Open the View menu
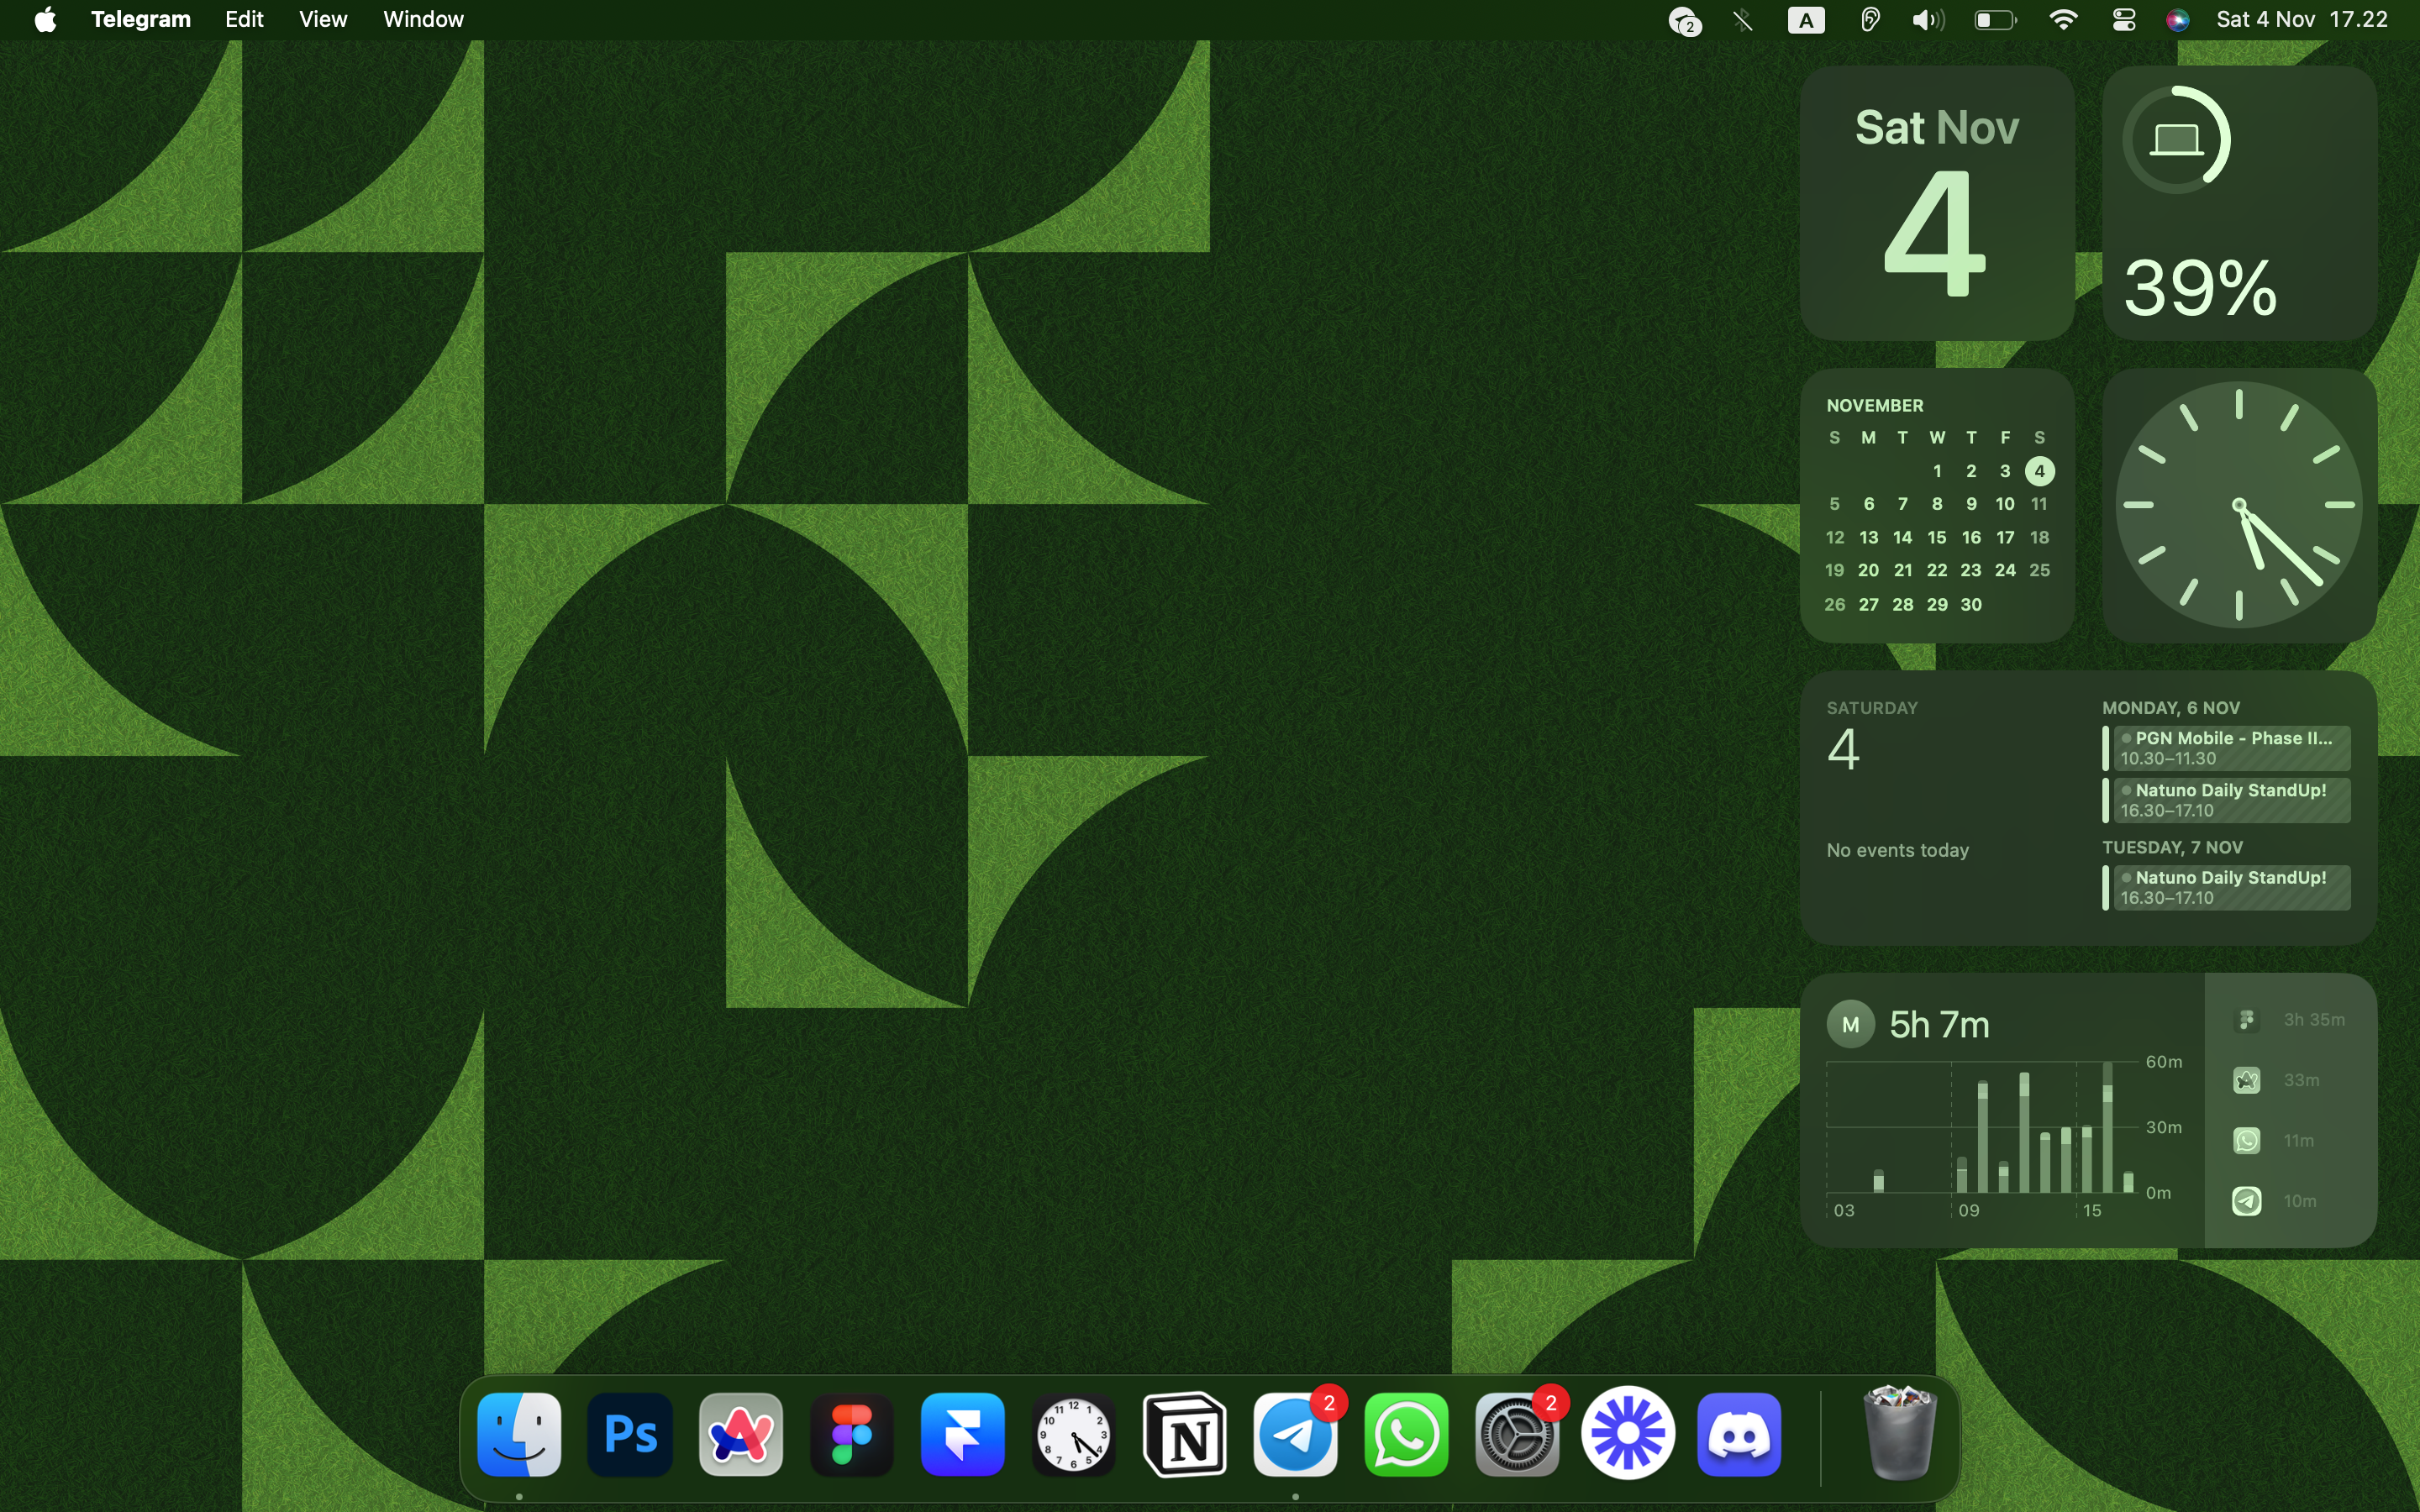The image size is (2420, 1512). [323, 19]
